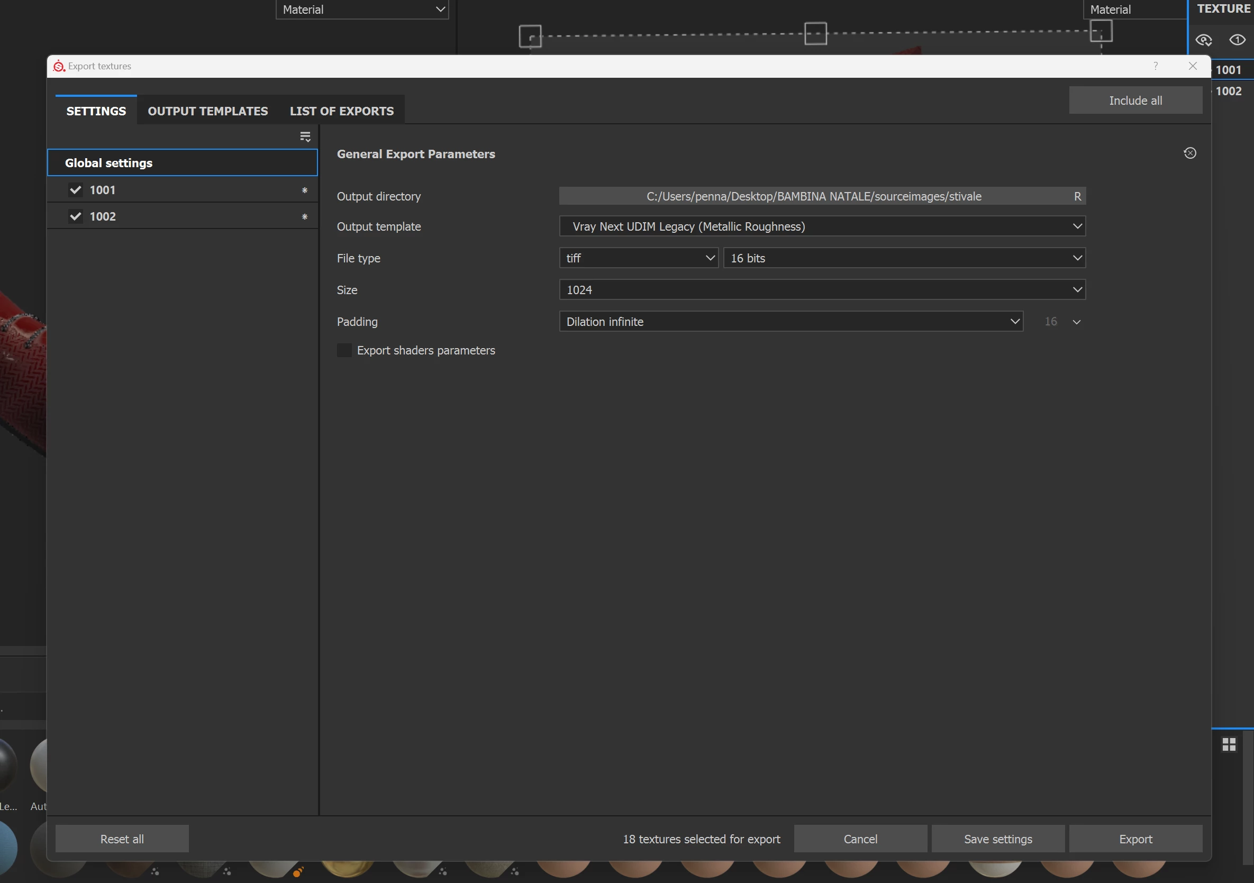Click the help question mark icon

pos(1155,66)
